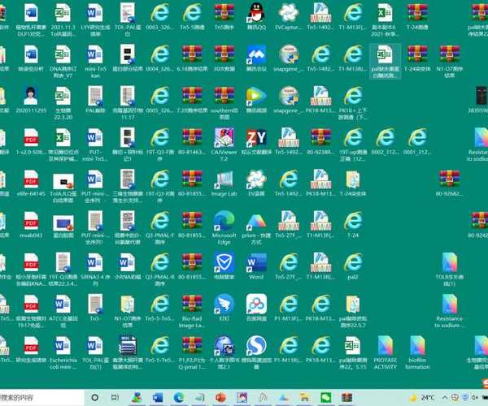This screenshot has width=488, height=406.
Task: Open the biofilm formation file
Action: coord(417,347)
